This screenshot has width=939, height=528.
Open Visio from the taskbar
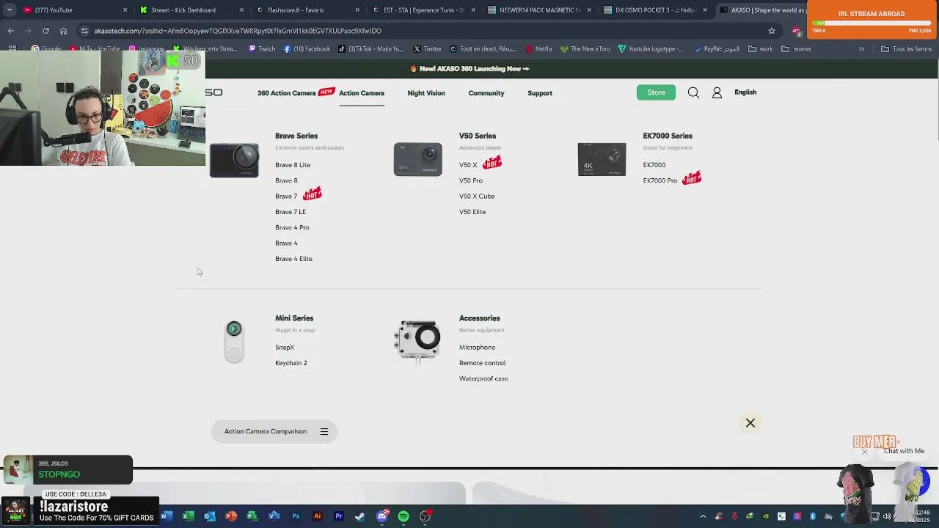(x=274, y=516)
